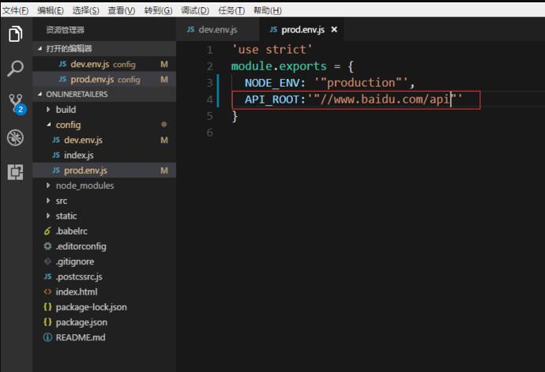The height and width of the screenshot is (372, 545).
Task: Click 'use strict' on line 1
Action: click(x=272, y=50)
